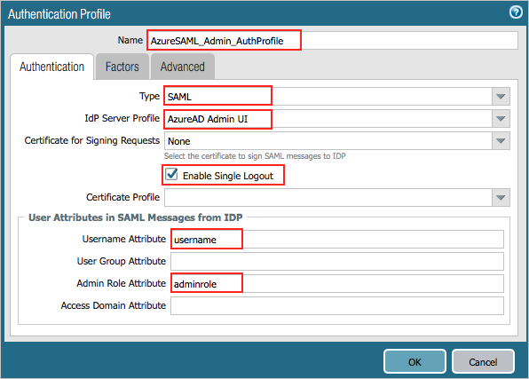529x379 pixels.
Task: Switch to the Advanced tab
Action: click(x=183, y=67)
